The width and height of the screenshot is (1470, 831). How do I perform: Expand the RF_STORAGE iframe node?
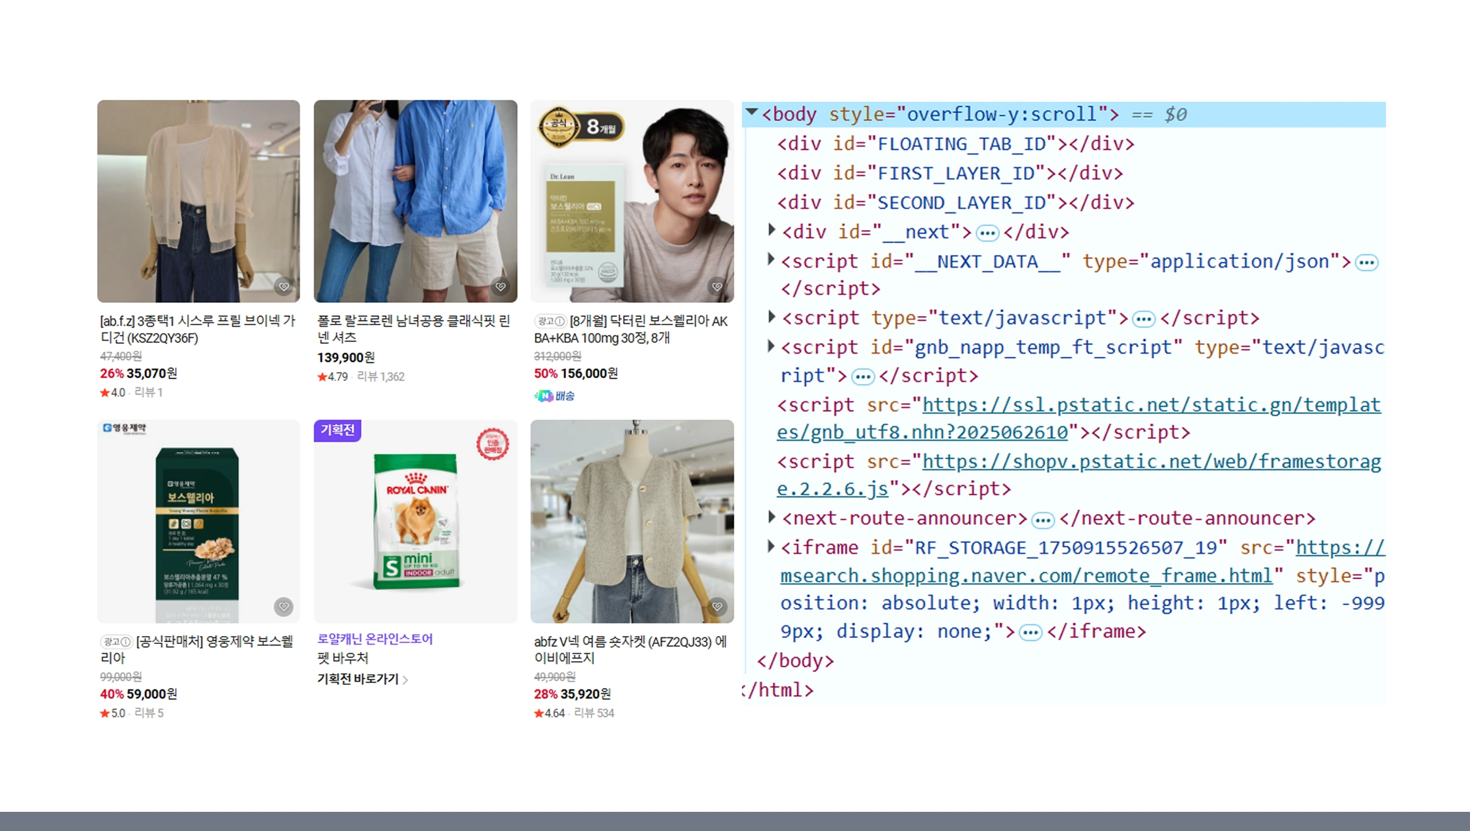tap(771, 546)
